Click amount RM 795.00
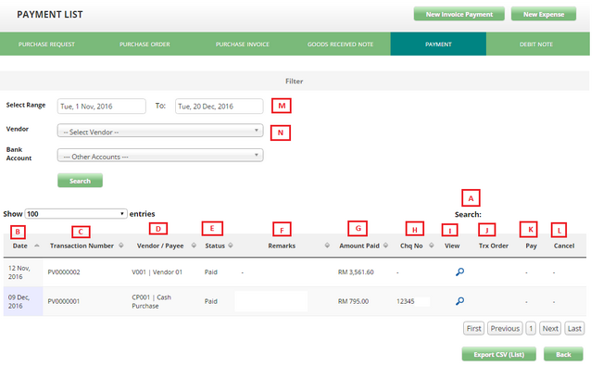 coord(353,301)
